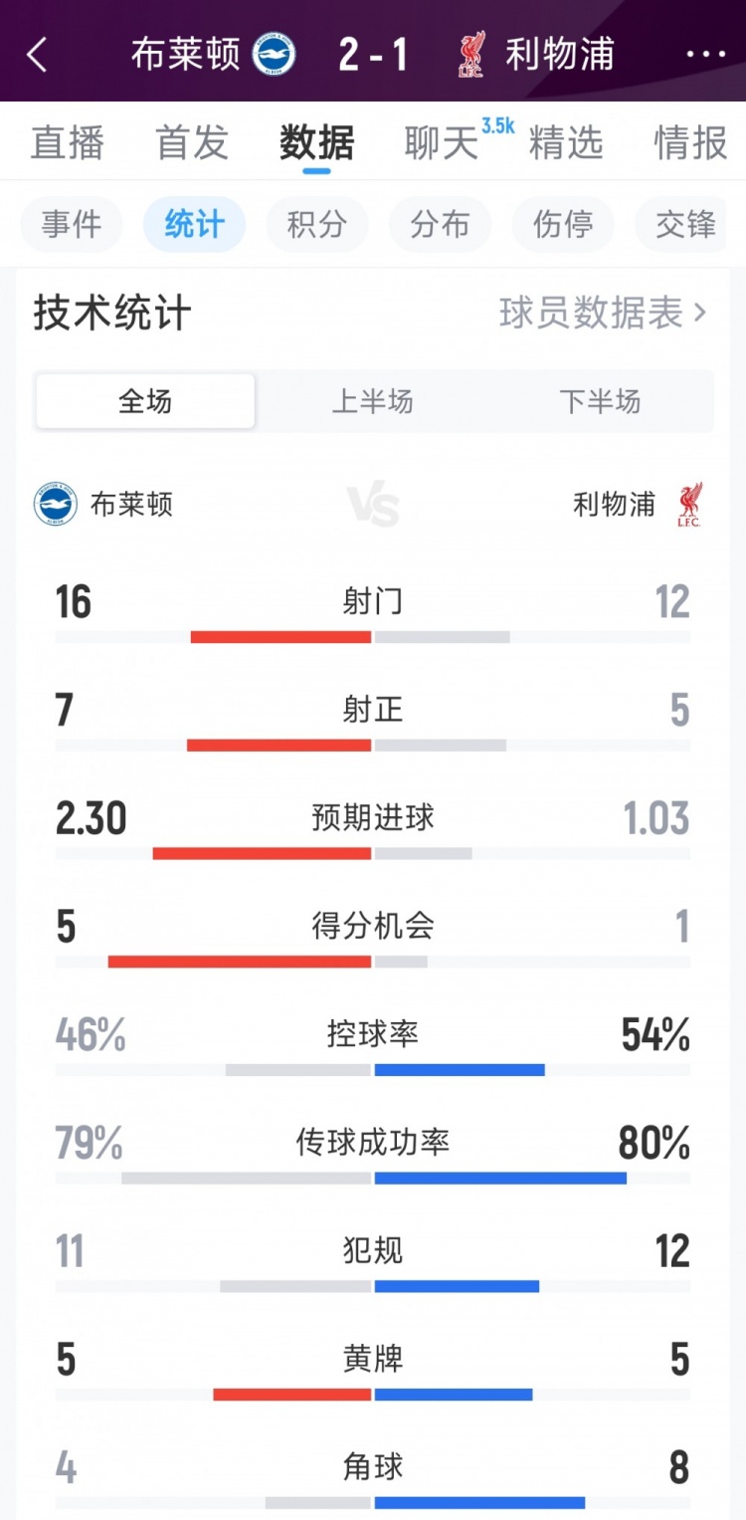The height and width of the screenshot is (1520, 746).
Task: Tap the back arrow icon
Action: coord(38,55)
